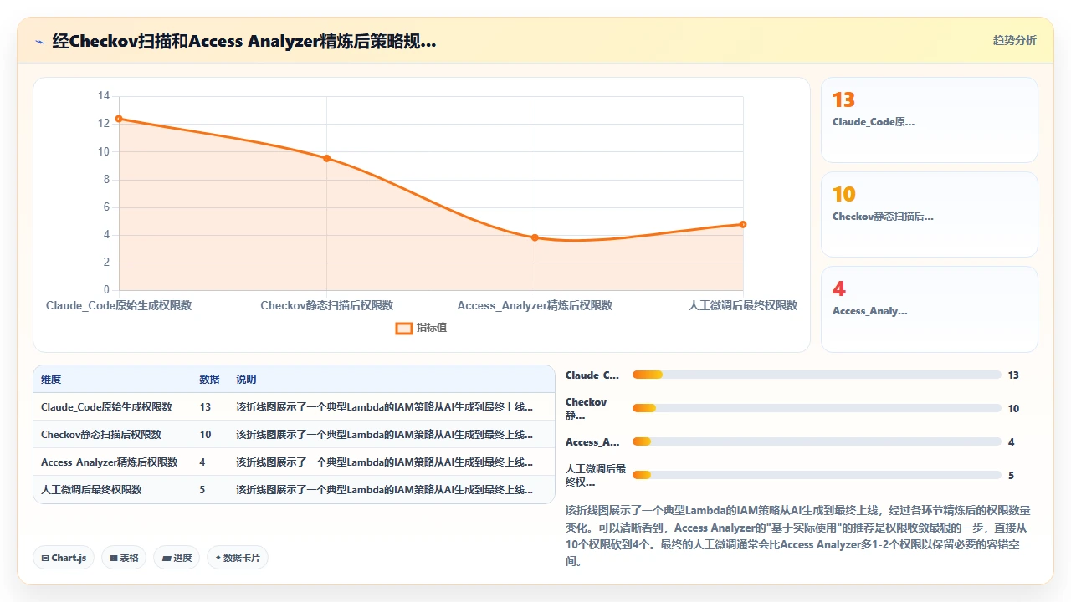This screenshot has height=602, width=1071.
Task: Click the Claude_Code原始生成权限数 data point on chart
Action: [119, 119]
